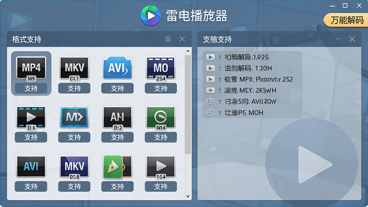This screenshot has height=207, width=368.
Task: Select the MP4 format icon
Action: tap(31, 69)
